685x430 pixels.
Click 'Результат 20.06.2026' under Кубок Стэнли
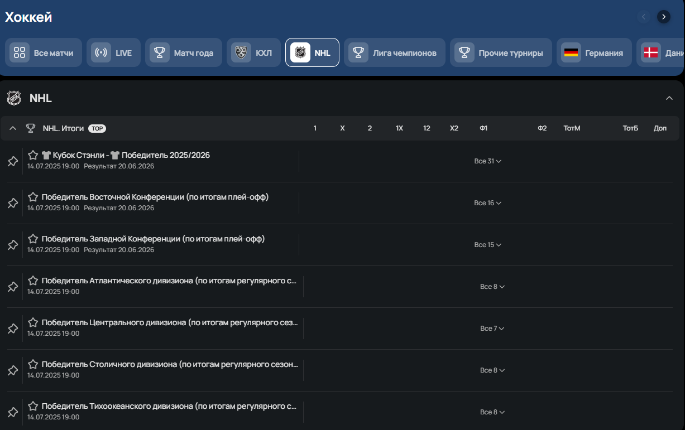(x=119, y=166)
